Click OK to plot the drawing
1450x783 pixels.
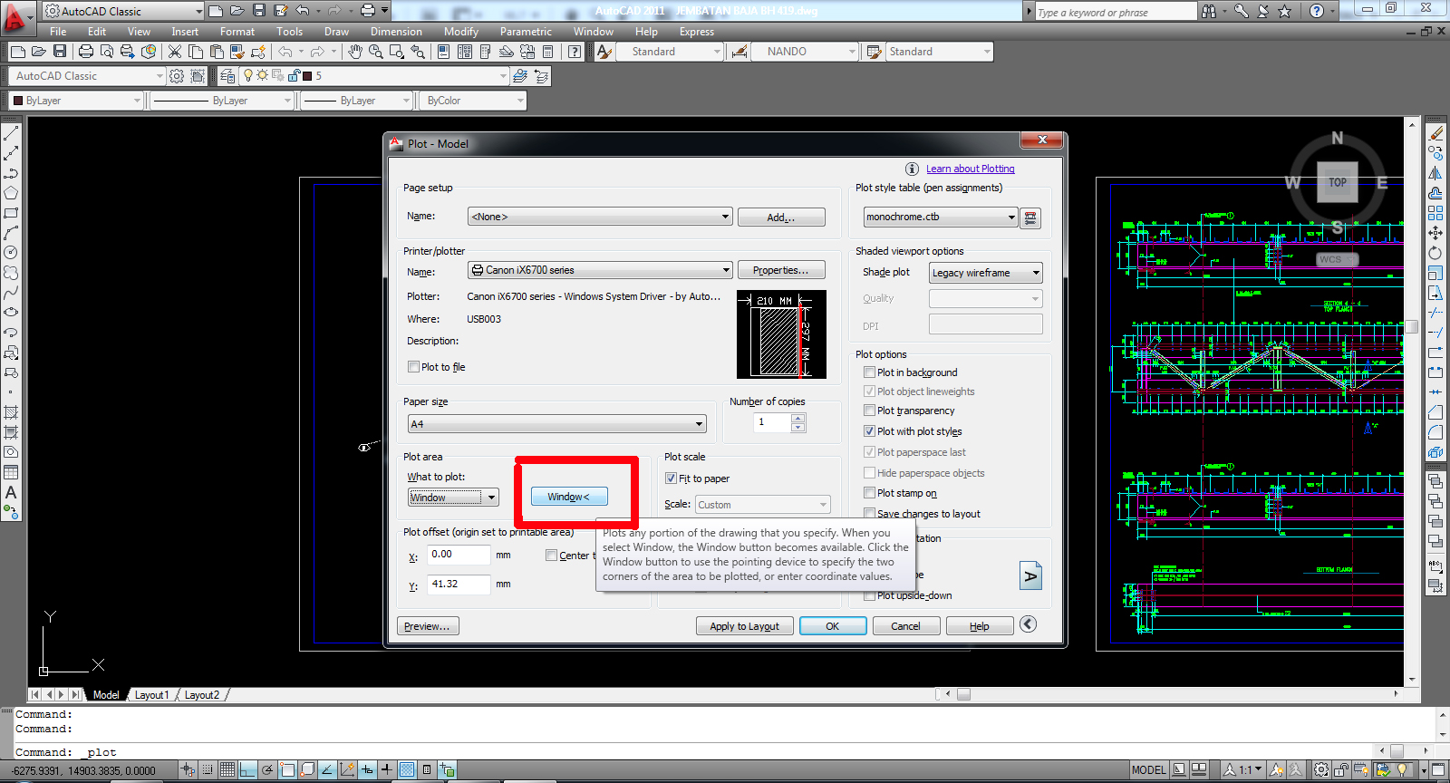coord(833,626)
